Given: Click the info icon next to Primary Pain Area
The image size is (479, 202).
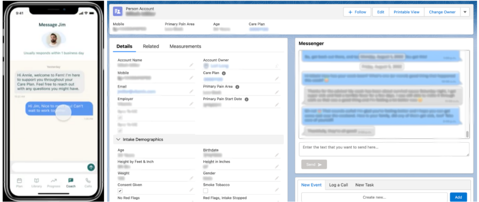Looking at the screenshot, I should click(237, 87).
